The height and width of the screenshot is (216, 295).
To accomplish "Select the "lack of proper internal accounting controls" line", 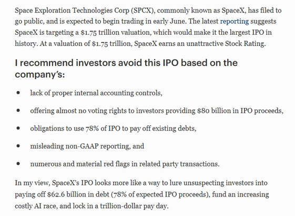I will (96, 93).
